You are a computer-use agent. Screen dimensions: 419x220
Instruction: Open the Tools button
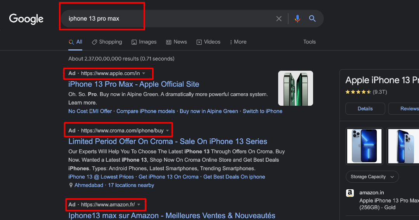[310, 42]
